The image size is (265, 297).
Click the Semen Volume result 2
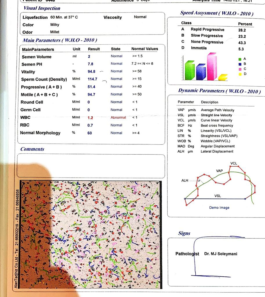click(x=89, y=57)
